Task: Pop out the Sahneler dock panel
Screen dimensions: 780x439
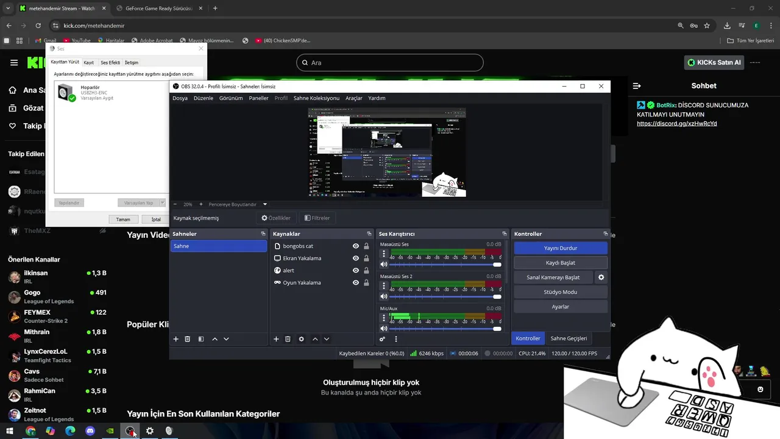Action: (263, 234)
